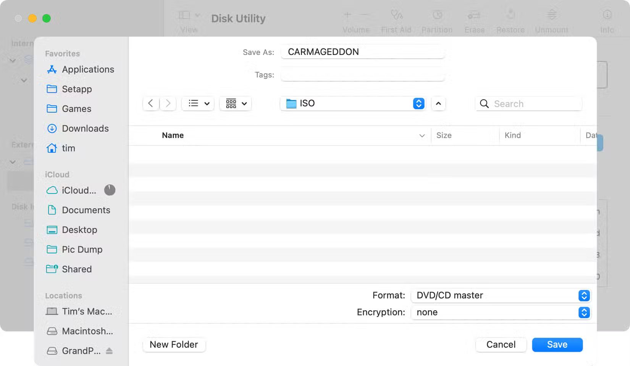Image resolution: width=630 pixels, height=366 pixels.
Task: Click the Save button
Action: [557, 345]
